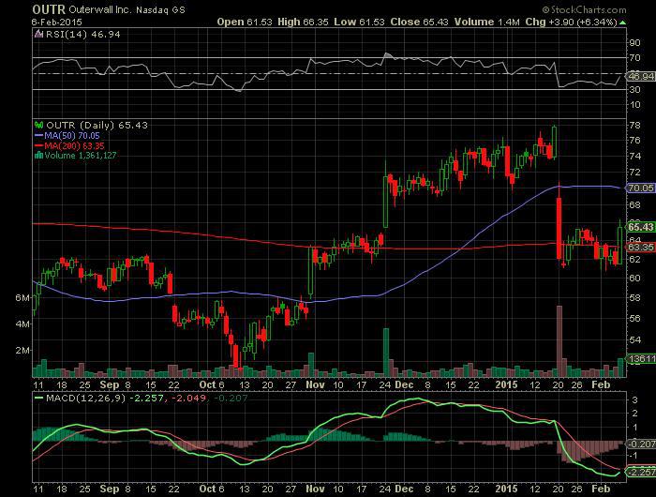Click the 70.05 blue price tag on right axis
This screenshot has height=497, width=656.
pos(640,188)
